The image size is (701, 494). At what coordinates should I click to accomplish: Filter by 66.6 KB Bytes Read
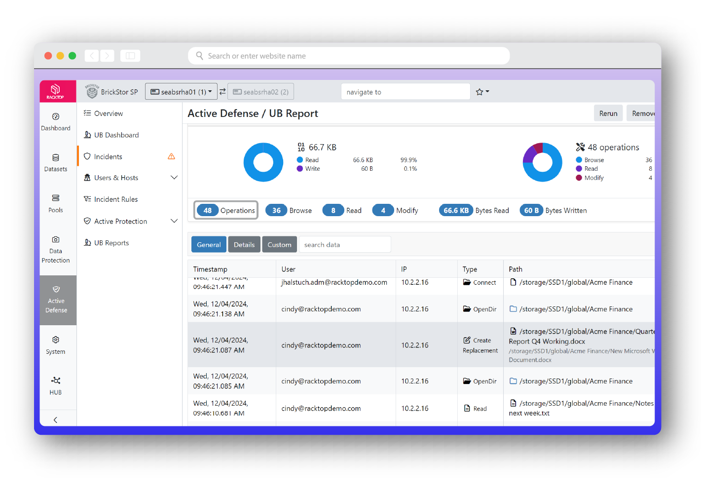click(x=474, y=210)
